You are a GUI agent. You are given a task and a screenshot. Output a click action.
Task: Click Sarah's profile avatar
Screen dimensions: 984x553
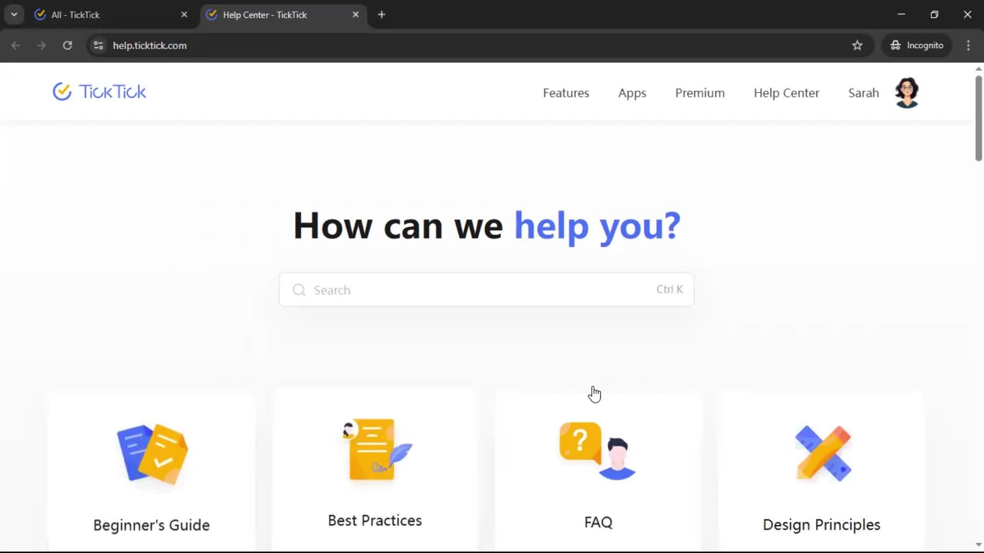(x=907, y=93)
